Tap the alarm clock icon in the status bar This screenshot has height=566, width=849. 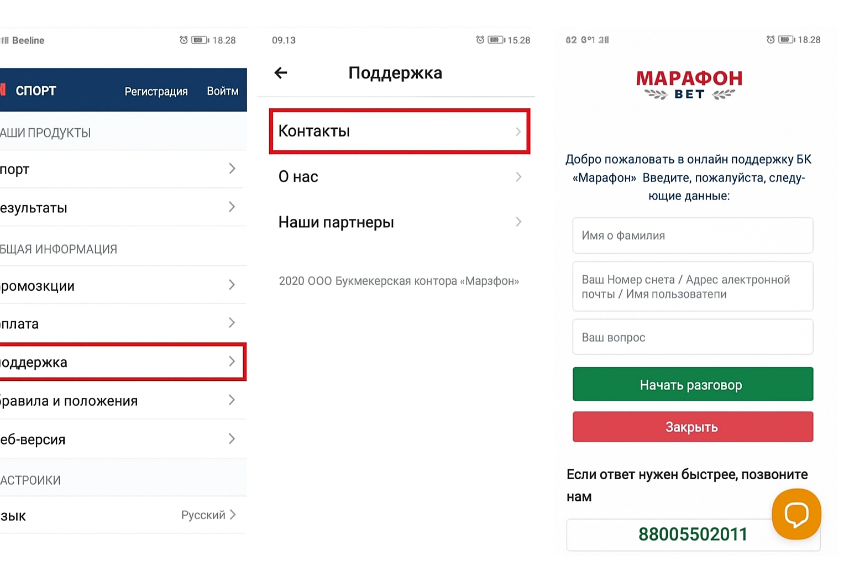pyautogui.click(x=184, y=40)
